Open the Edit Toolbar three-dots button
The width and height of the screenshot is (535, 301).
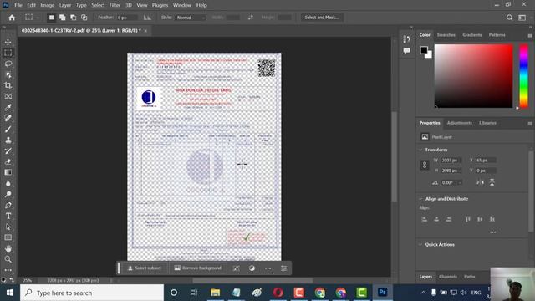coord(8,270)
